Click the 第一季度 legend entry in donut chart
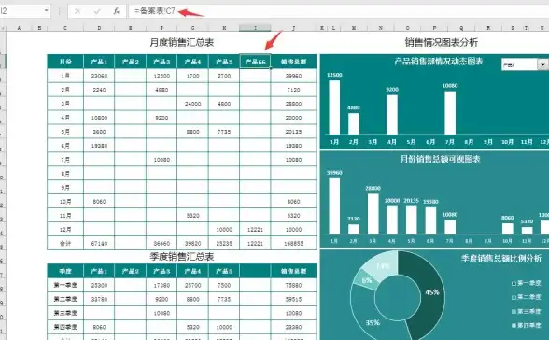 pos(527,283)
